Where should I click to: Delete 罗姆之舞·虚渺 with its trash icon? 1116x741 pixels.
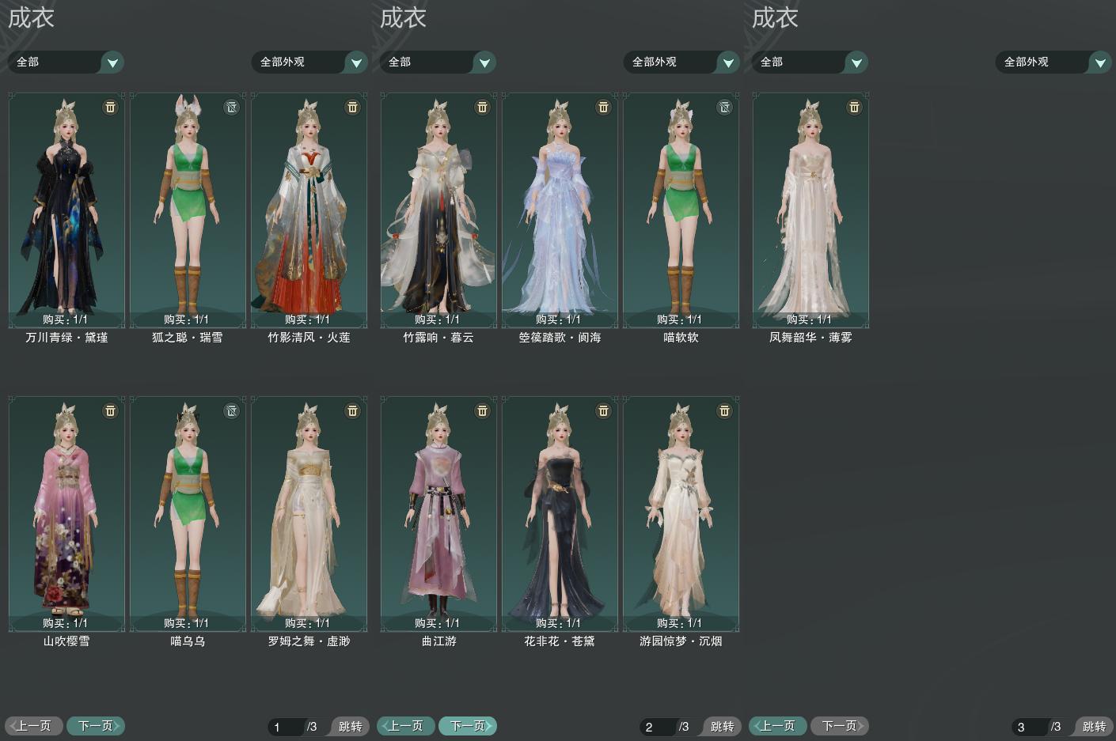pos(353,410)
